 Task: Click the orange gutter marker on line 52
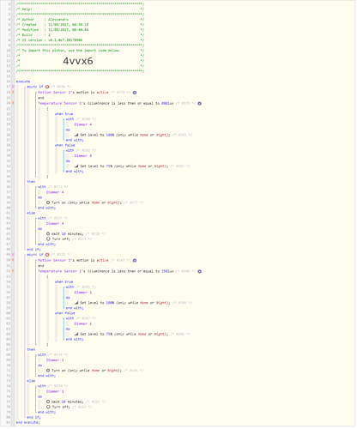pos(13,271)
